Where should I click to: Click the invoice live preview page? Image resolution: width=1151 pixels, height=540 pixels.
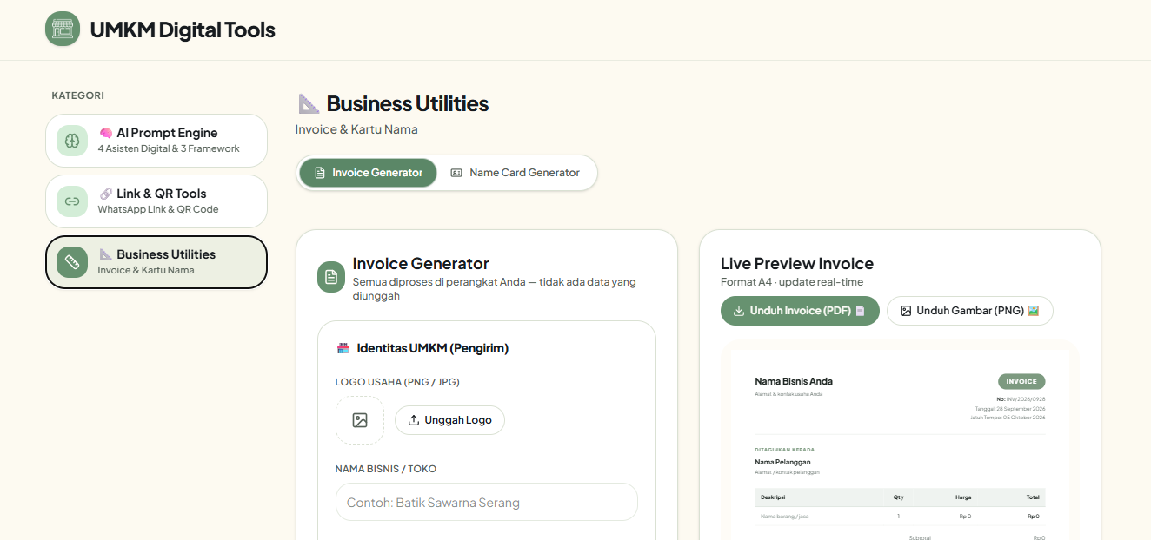(x=901, y=445)
